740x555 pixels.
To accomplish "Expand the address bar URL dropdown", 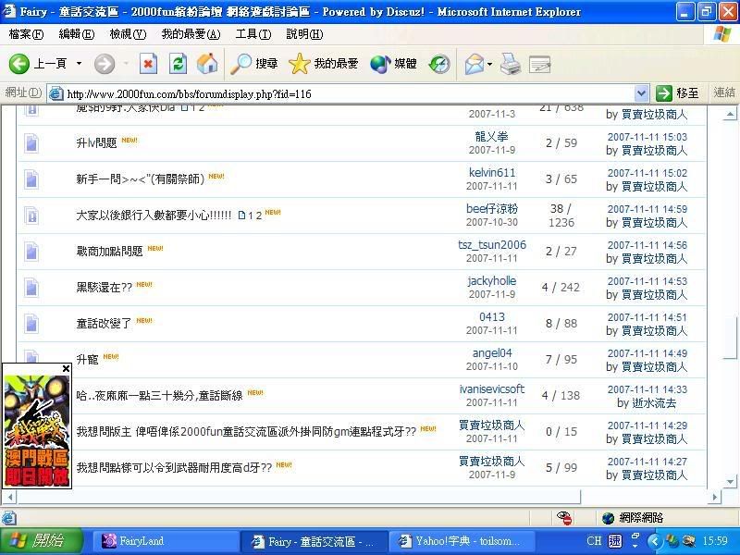I will 642,93.
